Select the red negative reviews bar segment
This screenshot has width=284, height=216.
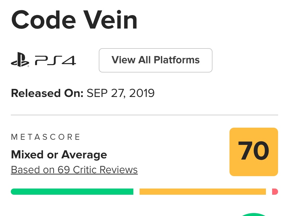[x=275, y=191]
